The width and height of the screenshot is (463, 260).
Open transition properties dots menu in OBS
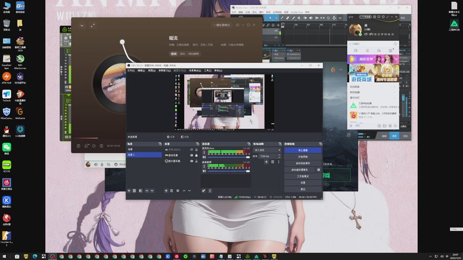click(x=278, y=162)
